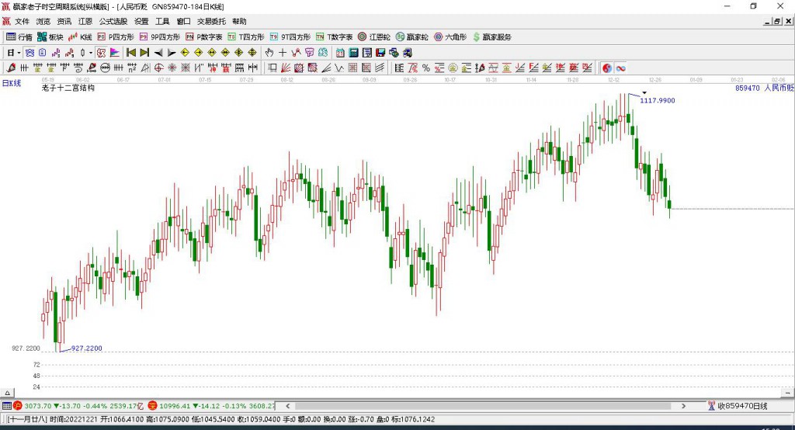This screenshot has height=430, width=795.
Task: Step chart right with the black right arrow
Action: pyautogui.click(x=172, y=52)
